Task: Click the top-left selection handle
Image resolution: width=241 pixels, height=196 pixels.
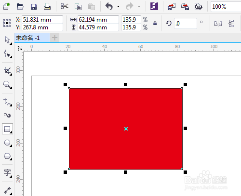Action: pos(65,84)
